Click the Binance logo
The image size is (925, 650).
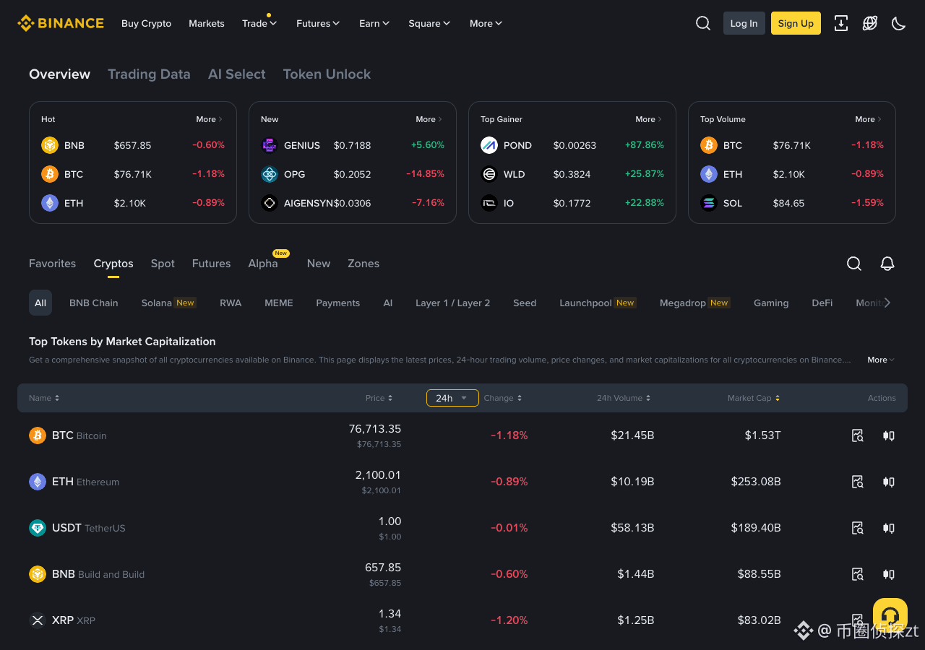point(61,23)
